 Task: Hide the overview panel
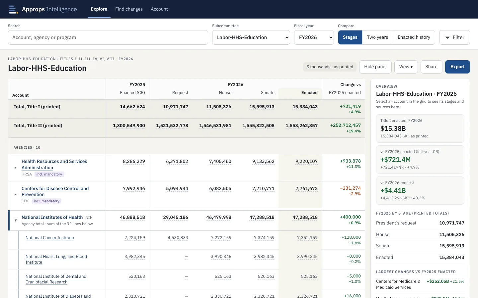[x=375, y=67]
